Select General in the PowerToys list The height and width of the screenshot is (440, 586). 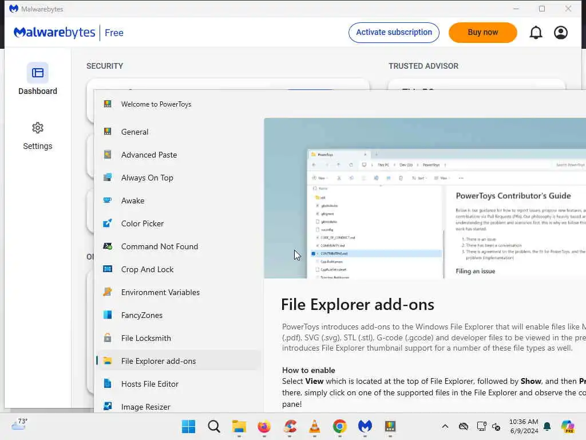[134, 132]
